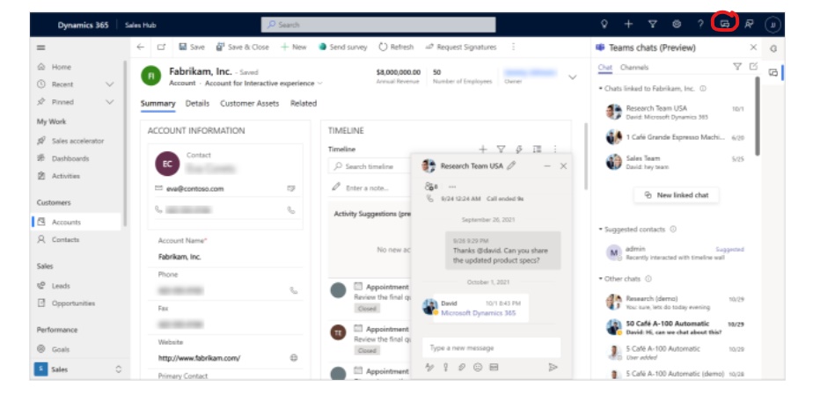Open the Sales Team linked chat
Viewport: 813px width, 394px height.
pos(676,163)
